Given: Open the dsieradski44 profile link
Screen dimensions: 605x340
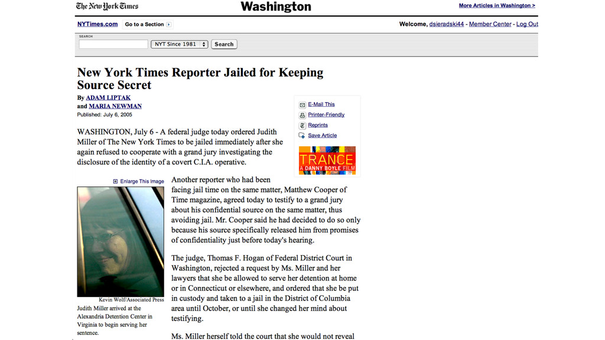Looking at the screenshot, I should pos(447,24).
